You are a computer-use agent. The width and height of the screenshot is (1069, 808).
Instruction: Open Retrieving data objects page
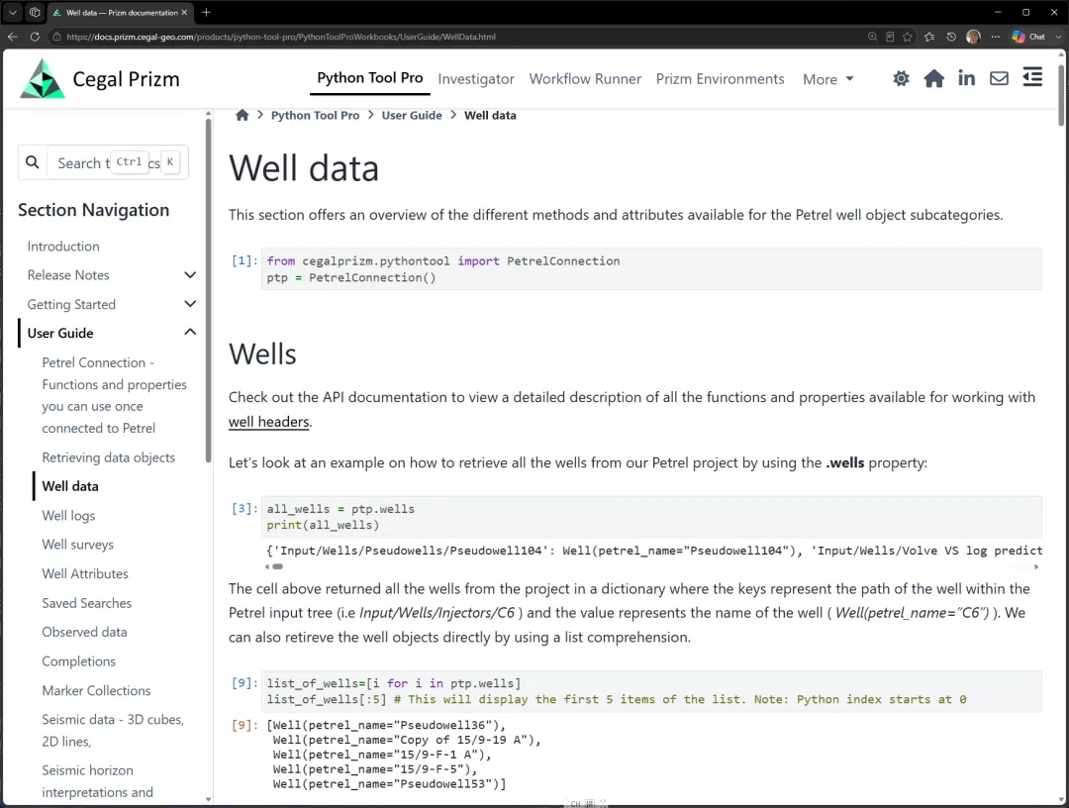click(x=109, y=457)
